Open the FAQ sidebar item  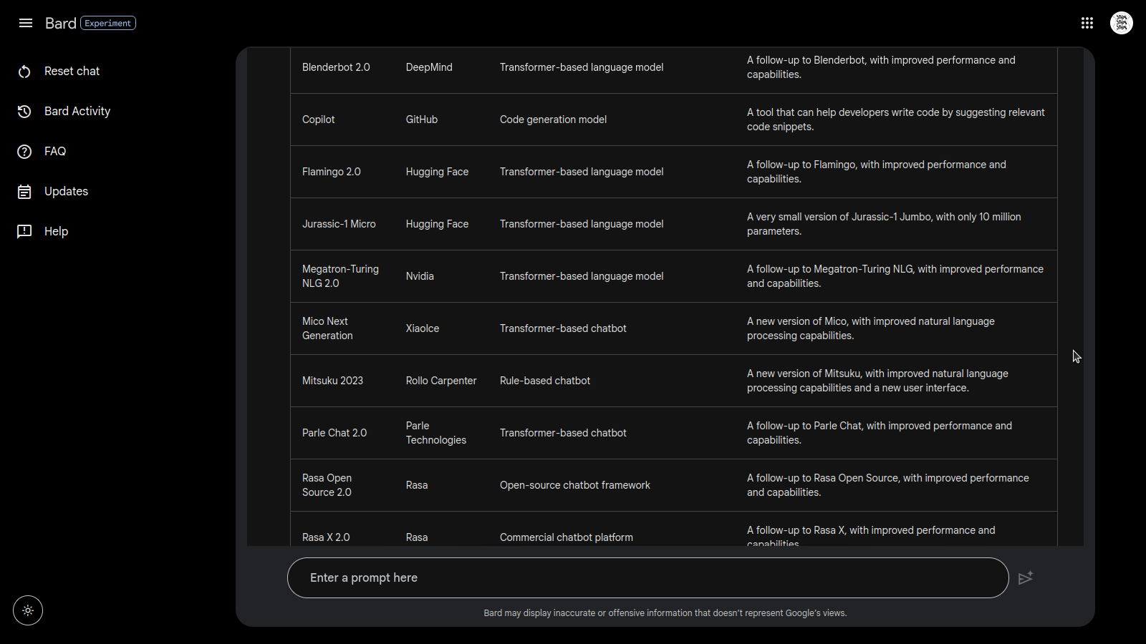tap(55, 152)
